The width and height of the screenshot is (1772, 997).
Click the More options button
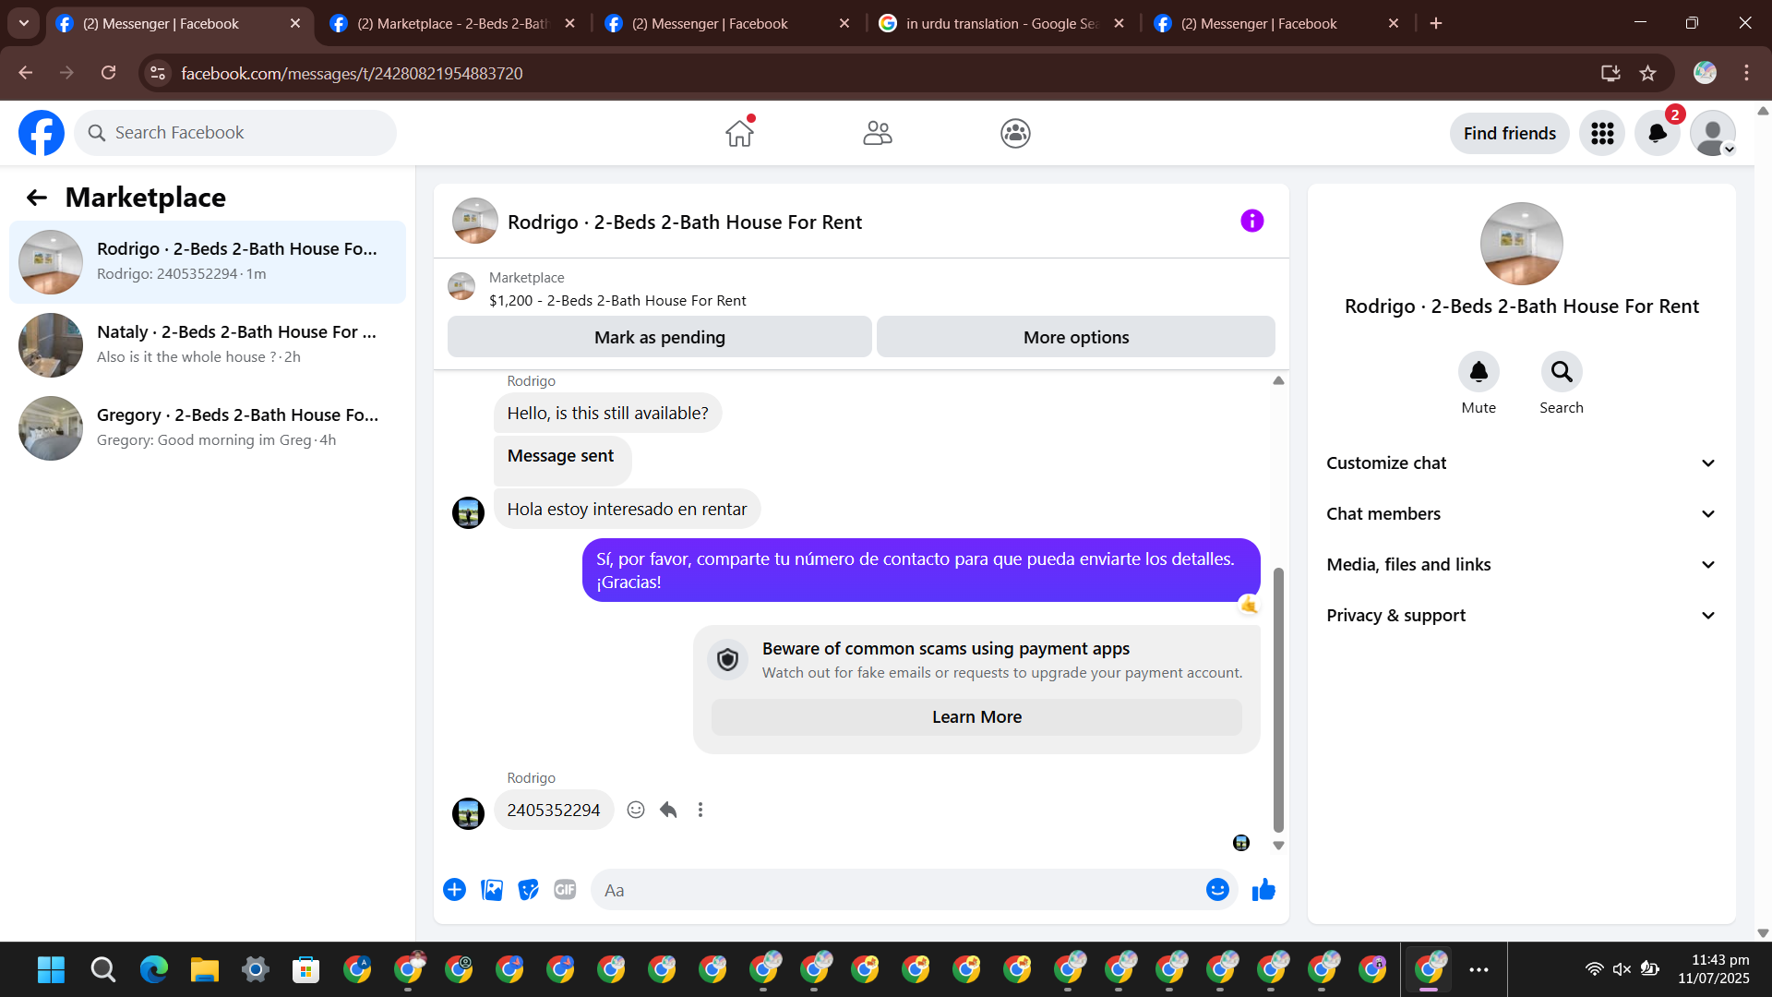coord(1076,337)
